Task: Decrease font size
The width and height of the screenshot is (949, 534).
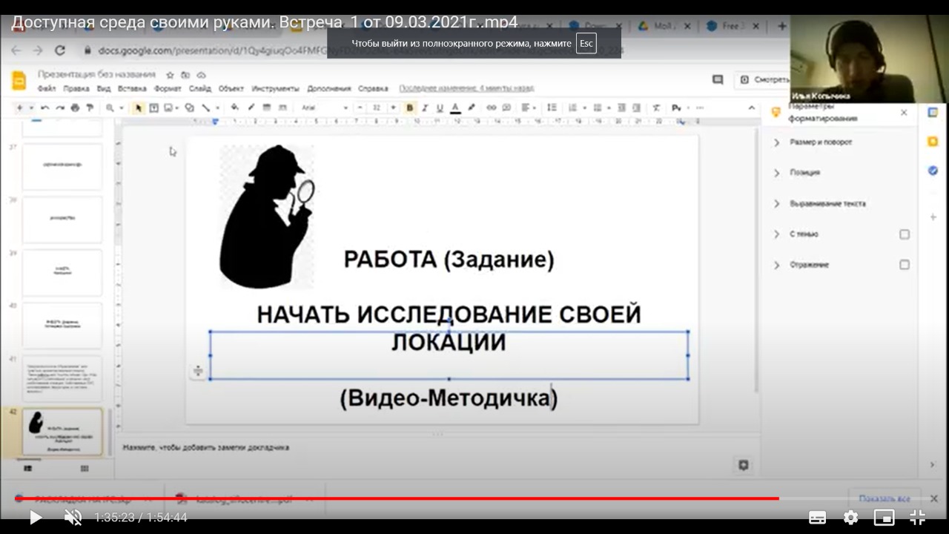Action: [360, 108]
